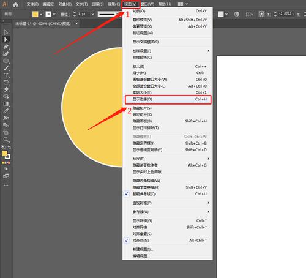
Task: Open the graphic style dropdown arrow
Action: (x=226, y=14)
